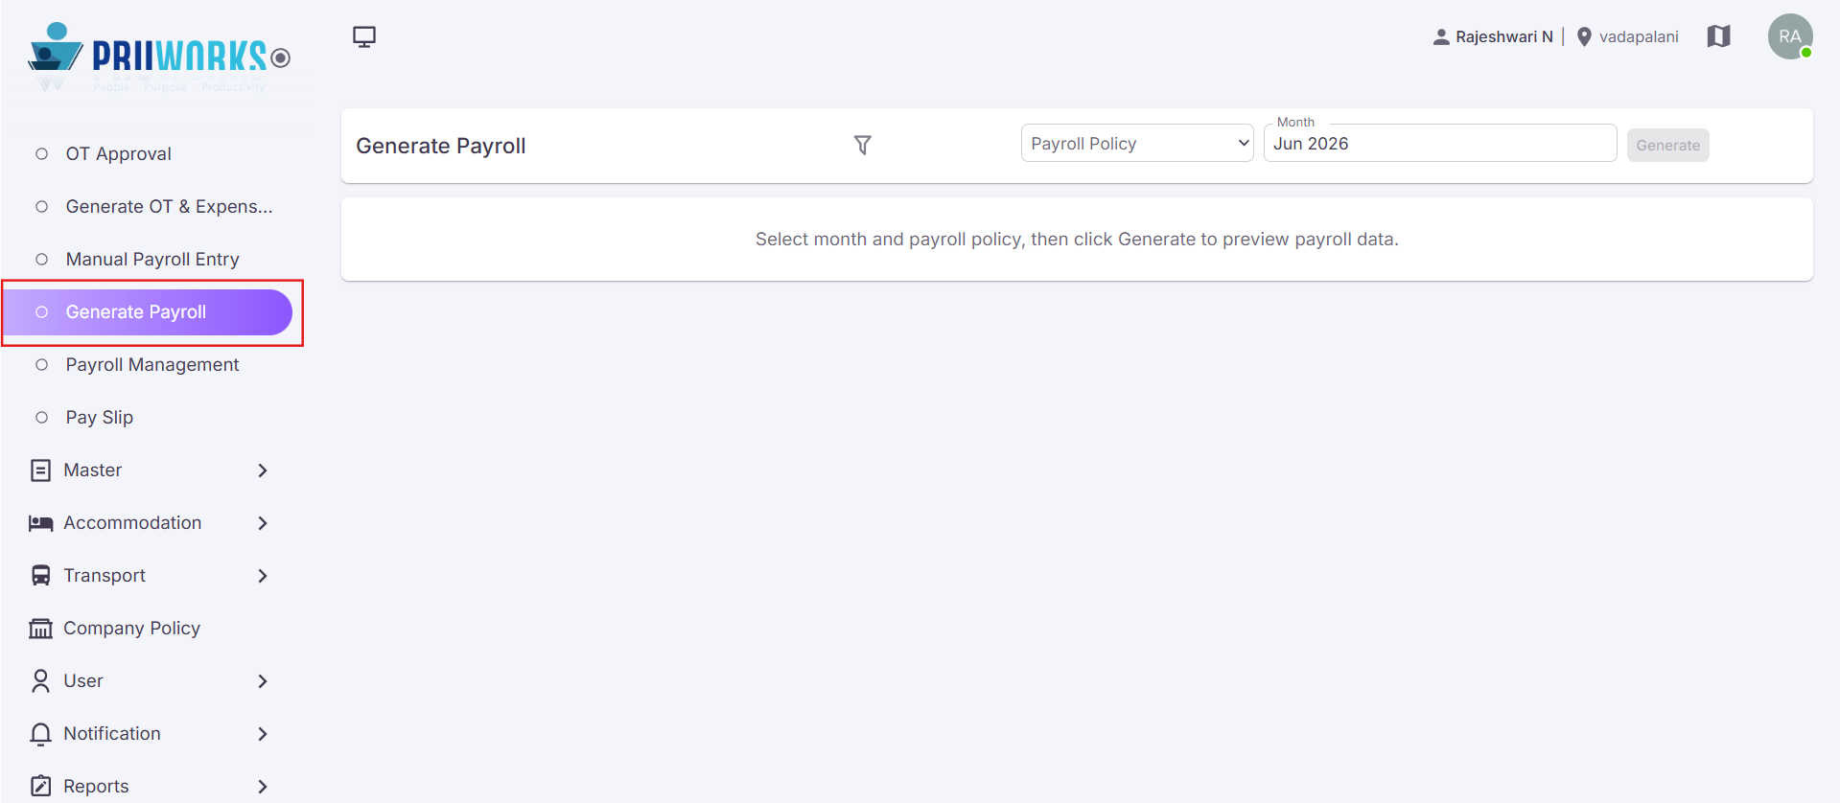This screenshot has width=1840, height=803.
Task: Open the filter funnel icon
Action: click(862, 145)
